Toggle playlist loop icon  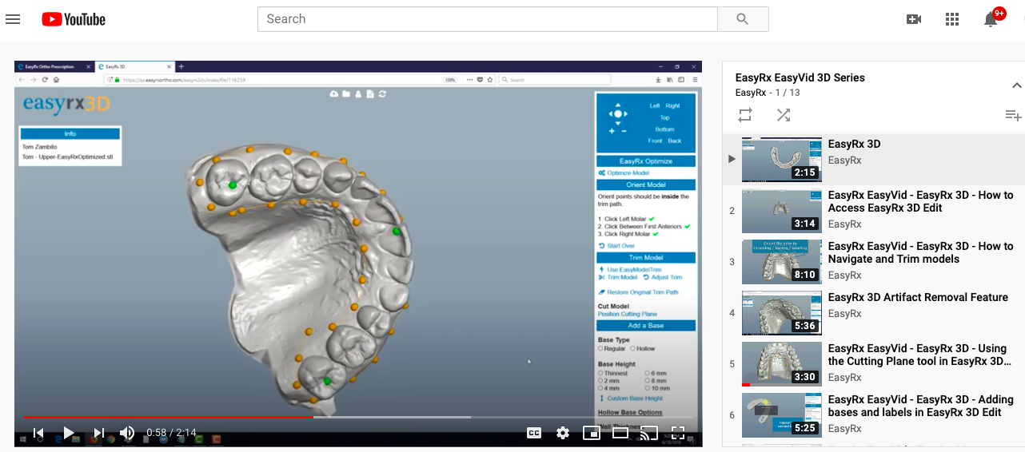[x=745, y=115]
